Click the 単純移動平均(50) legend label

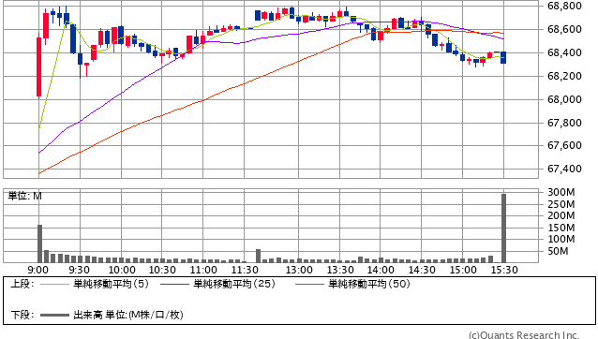[369, 284]
